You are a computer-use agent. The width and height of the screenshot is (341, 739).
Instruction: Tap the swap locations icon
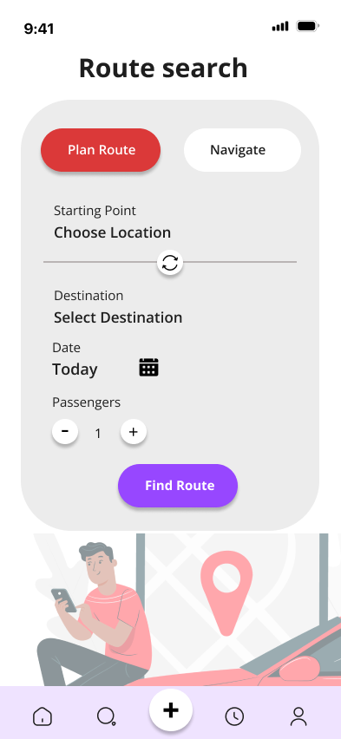[170, 263]
